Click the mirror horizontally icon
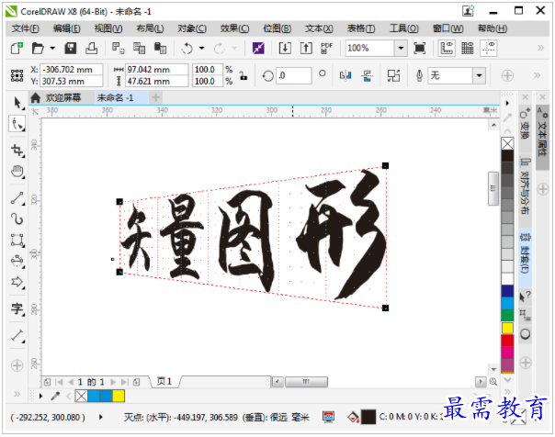 click(345, 75)
